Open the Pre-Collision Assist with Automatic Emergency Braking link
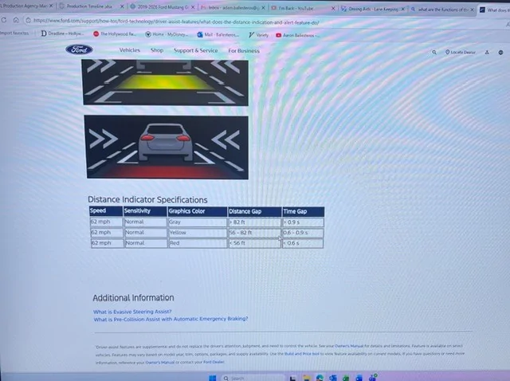The width and height of the screenshot is (510, 381). (171, 319)
